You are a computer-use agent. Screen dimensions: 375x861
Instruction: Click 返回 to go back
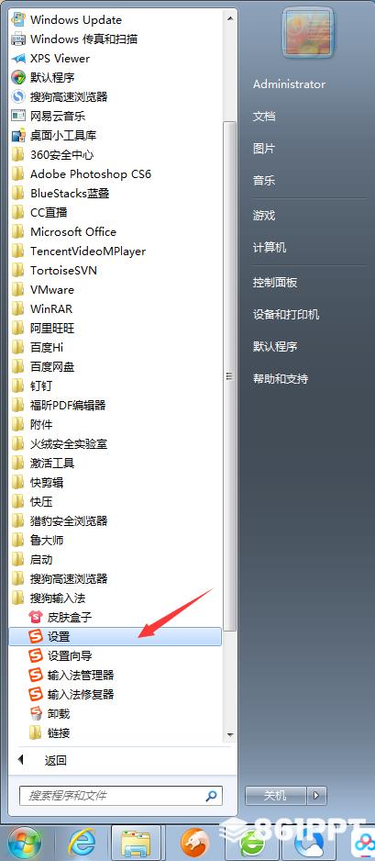[x=55, y=761]
